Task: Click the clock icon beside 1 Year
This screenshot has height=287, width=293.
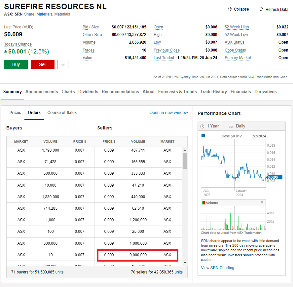Action: (x=202, y=126)
